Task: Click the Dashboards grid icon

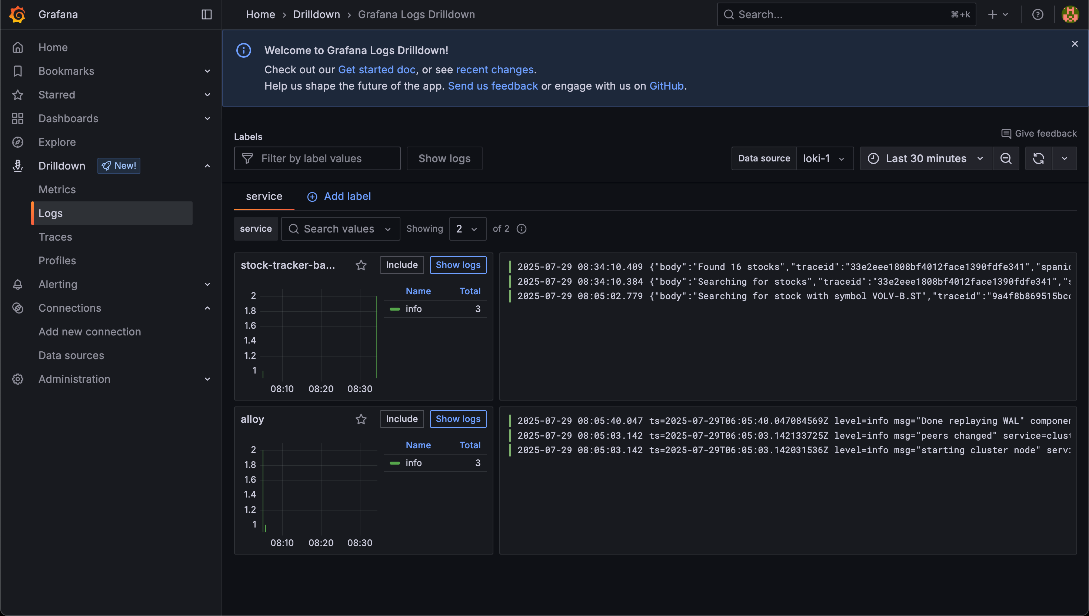Action: pos(17,118)
